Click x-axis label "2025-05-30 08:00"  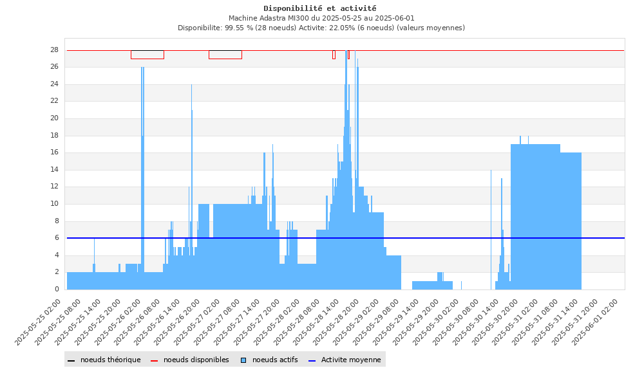click(455, 322)
